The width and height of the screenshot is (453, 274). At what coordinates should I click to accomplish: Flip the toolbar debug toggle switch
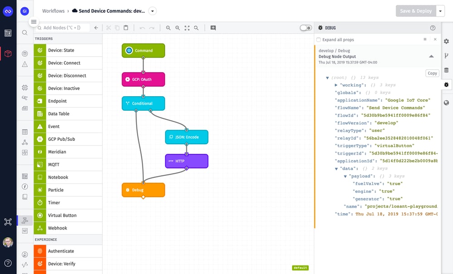tap(305, 28)
